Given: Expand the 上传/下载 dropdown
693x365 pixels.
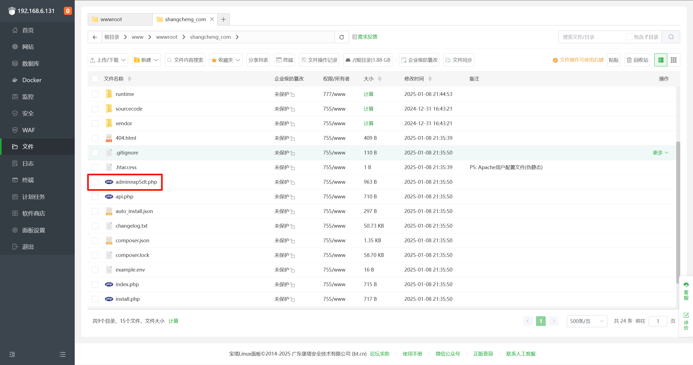Looking at the screenshot, I should point(108,60).
